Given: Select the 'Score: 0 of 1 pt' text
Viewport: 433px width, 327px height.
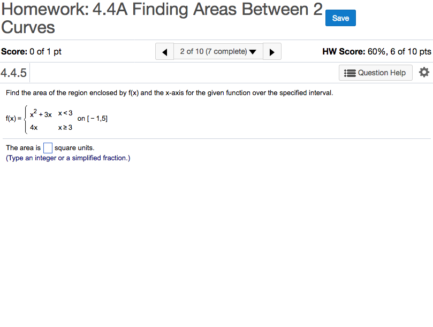Looking at the screenshot, I should [32, 52].
